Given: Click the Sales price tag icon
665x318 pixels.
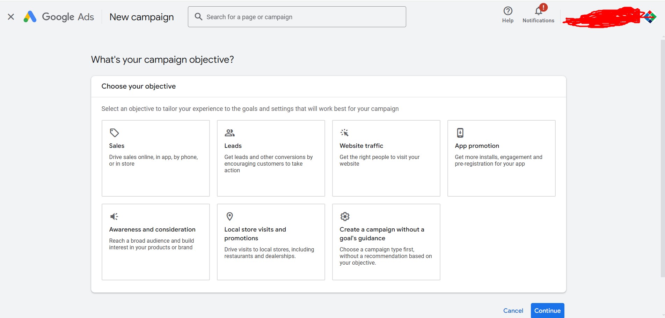Looking at the screenshot, I should coord(114,133).
